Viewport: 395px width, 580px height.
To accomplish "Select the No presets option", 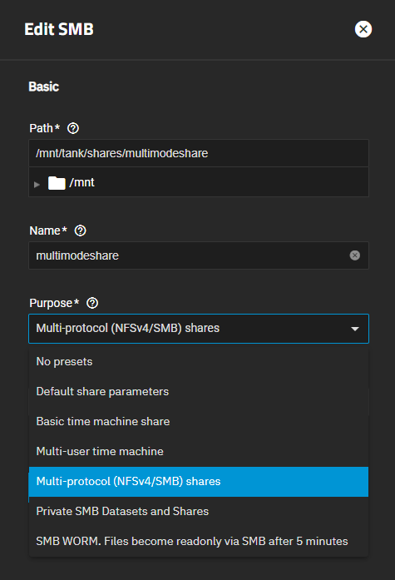I will pyautogui.click(x=199, y=362).
